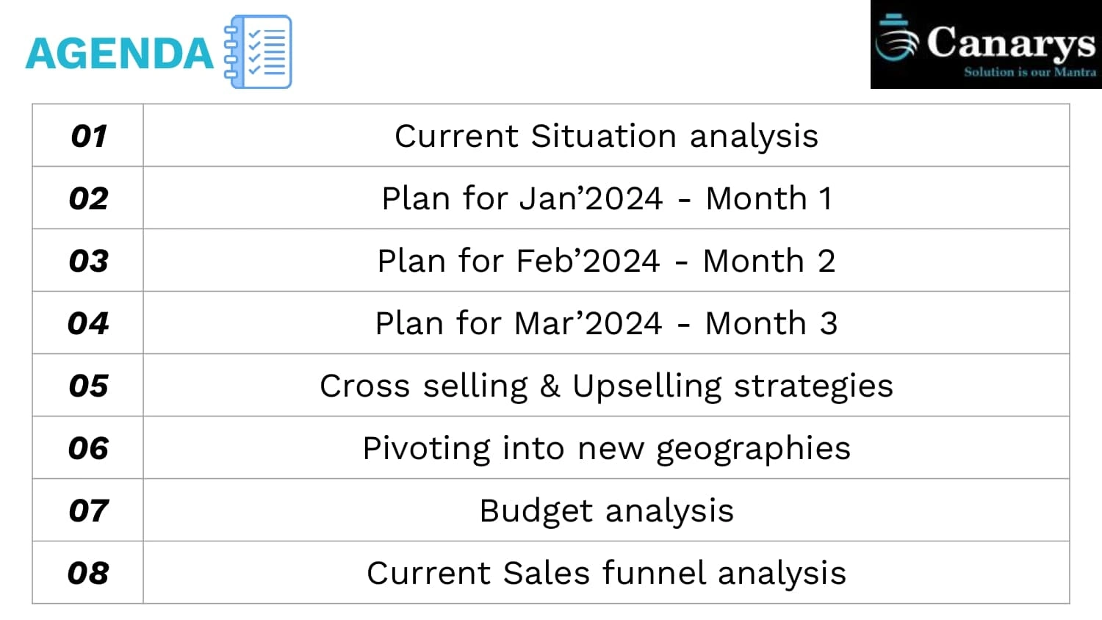Viewport: 1102px width, 620px height.
Task: Click Cross selling & Upselling strategies
Action: coord(606,386)
